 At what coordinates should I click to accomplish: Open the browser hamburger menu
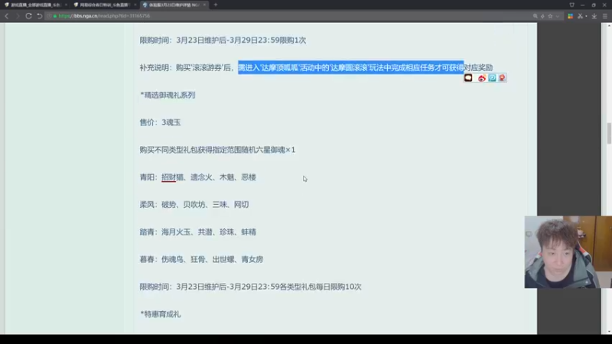point(605,16)
